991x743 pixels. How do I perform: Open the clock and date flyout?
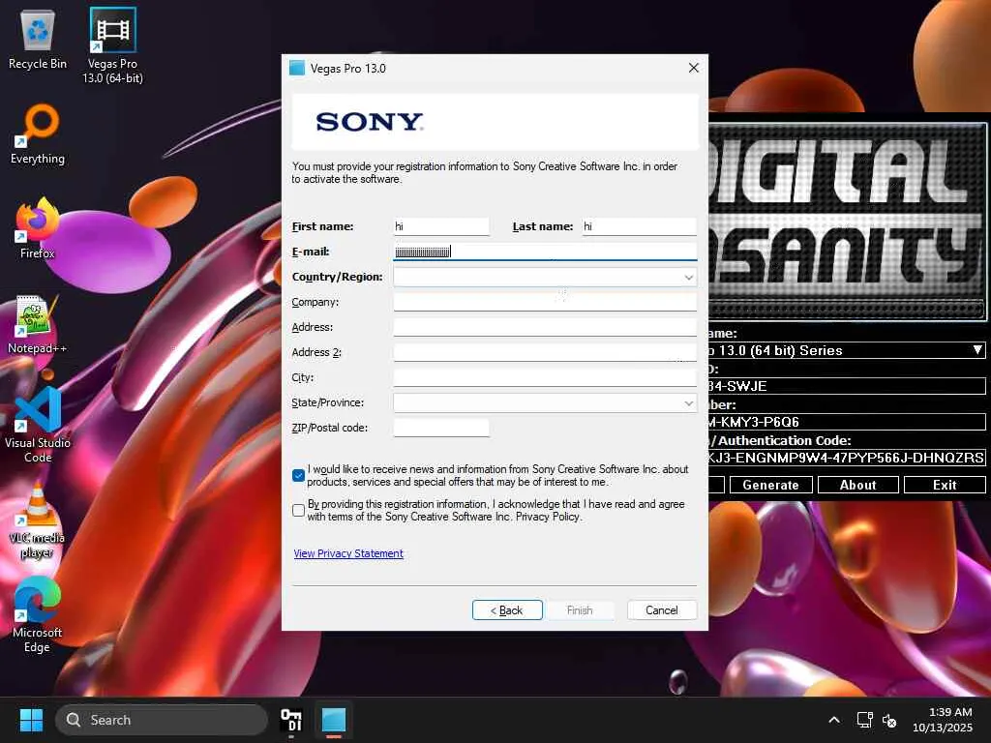coord(943,720)
